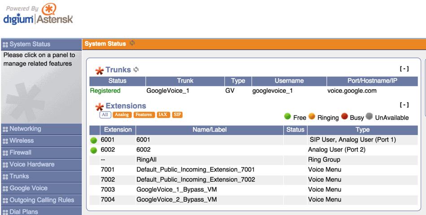Filter extensions by Analog

tap(122, 115)
